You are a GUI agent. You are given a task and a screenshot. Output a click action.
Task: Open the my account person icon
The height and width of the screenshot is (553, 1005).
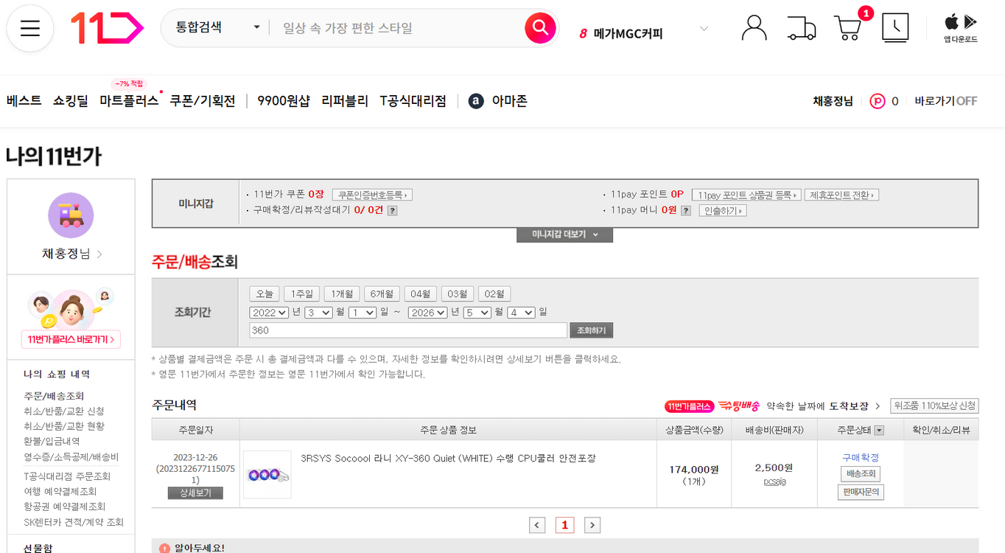point(754,28)
